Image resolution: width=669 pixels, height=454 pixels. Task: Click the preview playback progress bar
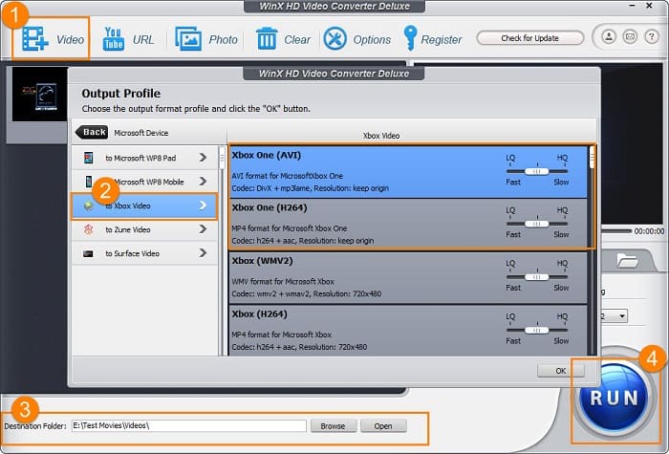point(616,231)
